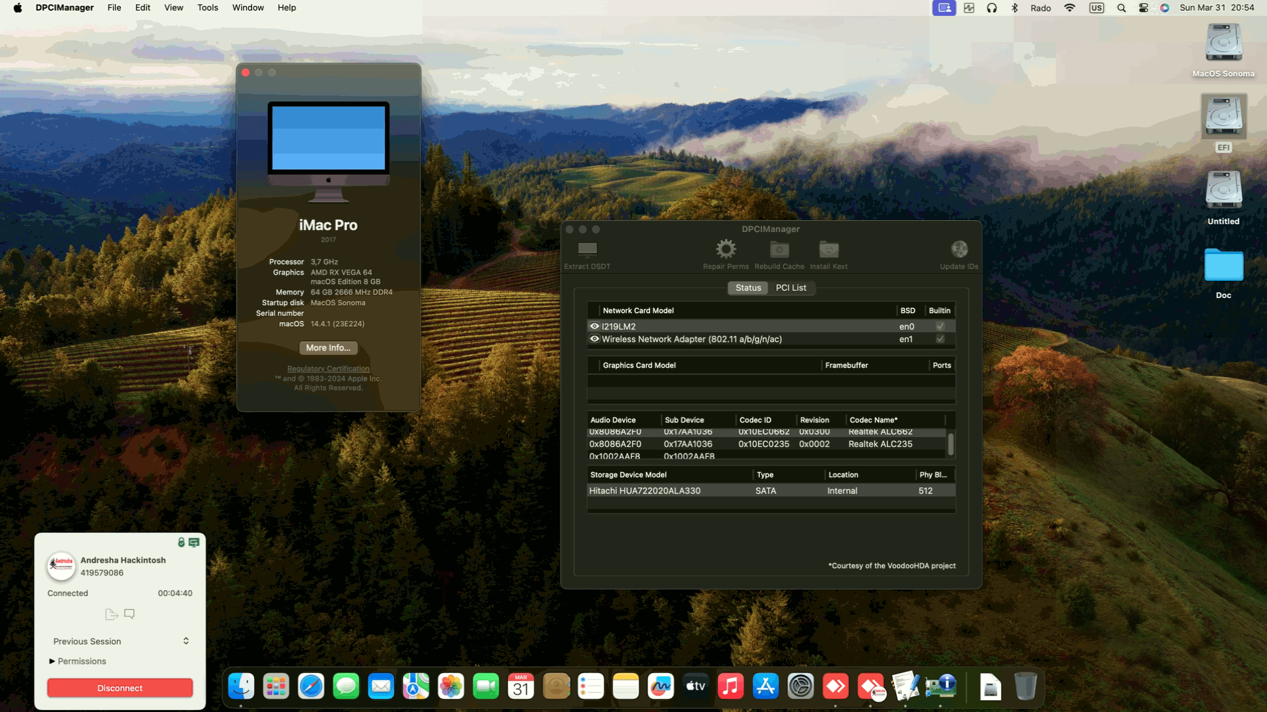Open the Edit menu
Screen dimensions: 1267x712
143,8
